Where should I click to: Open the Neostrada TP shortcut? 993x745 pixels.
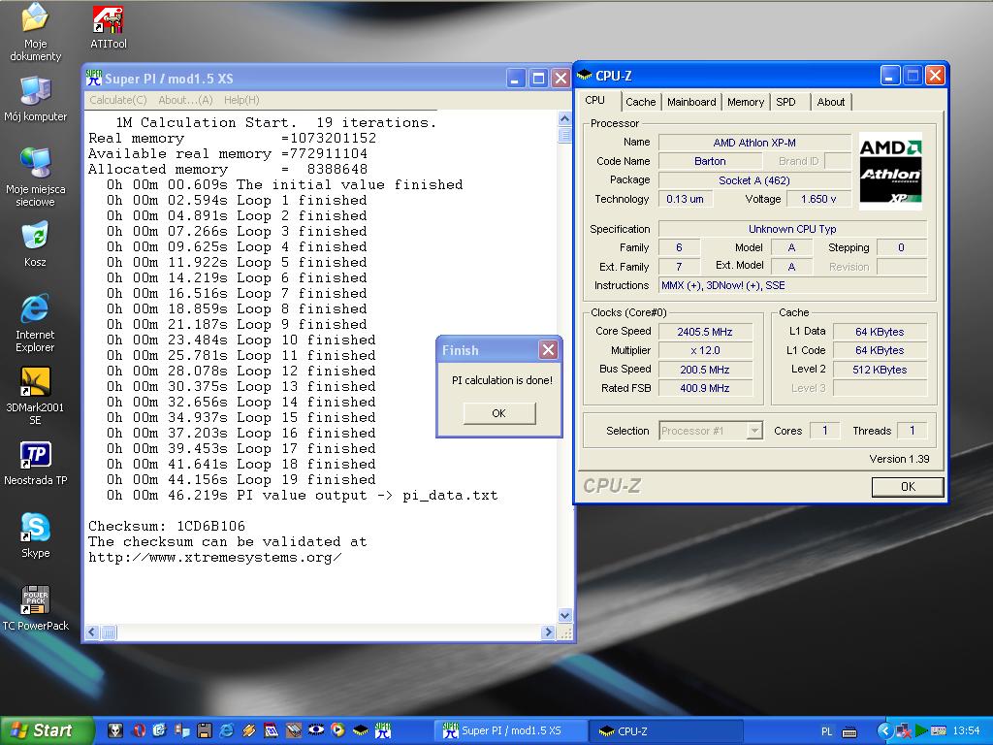(x=35, y=464)
